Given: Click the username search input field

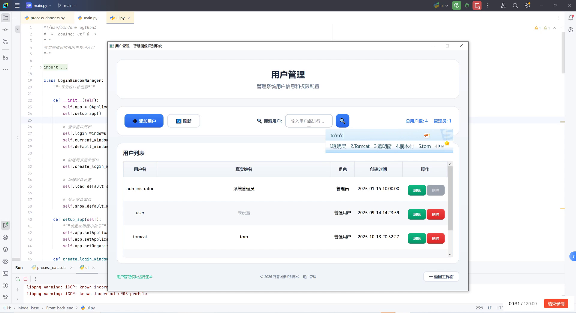Looking at the screenshot, I should [x=308, y=121].
